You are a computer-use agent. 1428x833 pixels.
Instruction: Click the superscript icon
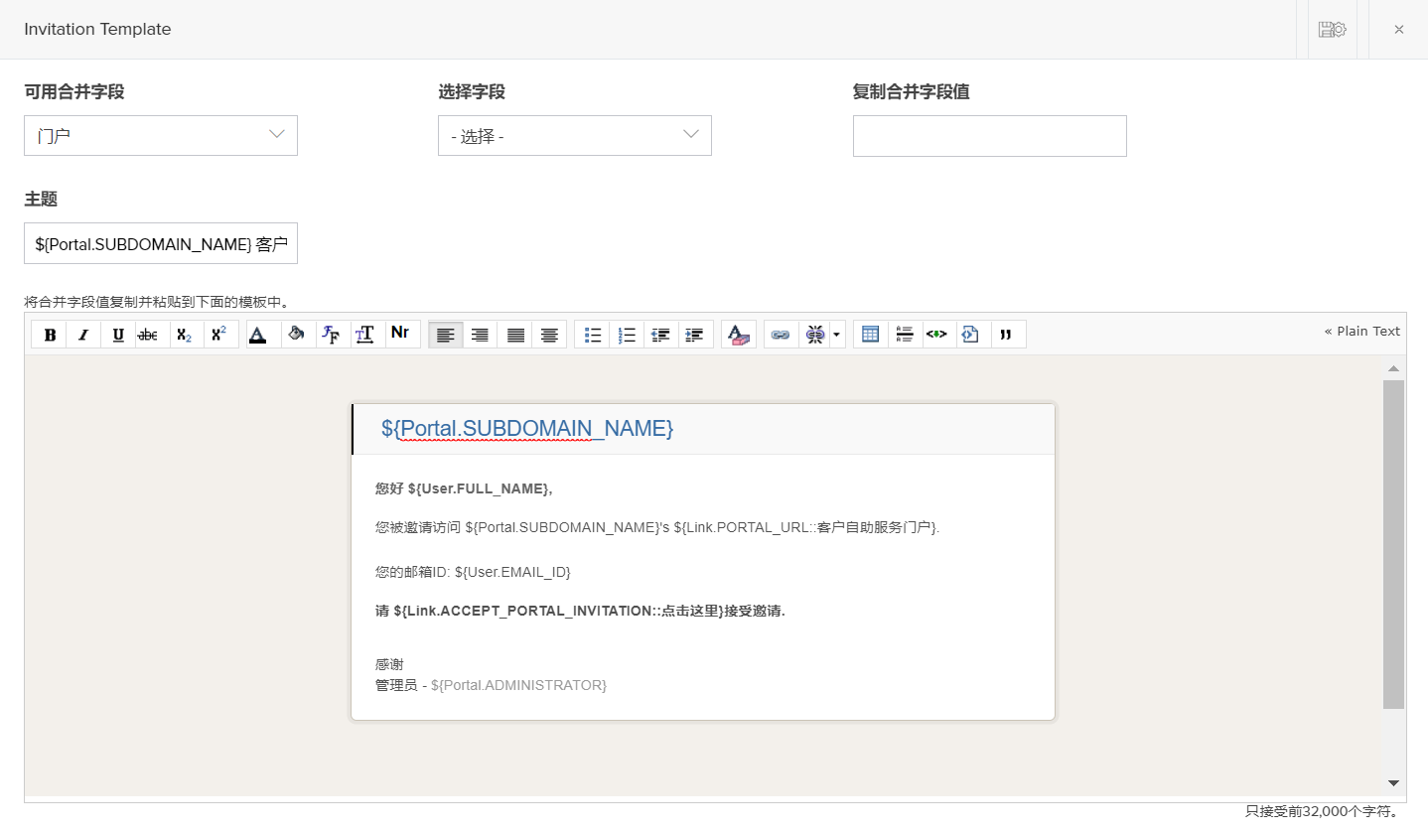coord(218,335)
